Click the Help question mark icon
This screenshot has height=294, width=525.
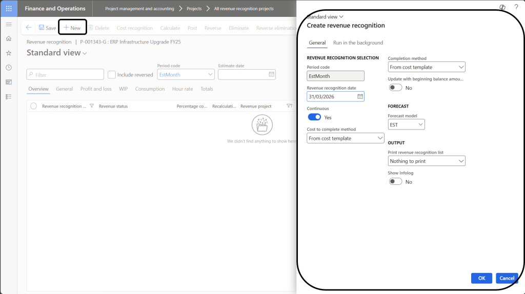coord(516,7)
